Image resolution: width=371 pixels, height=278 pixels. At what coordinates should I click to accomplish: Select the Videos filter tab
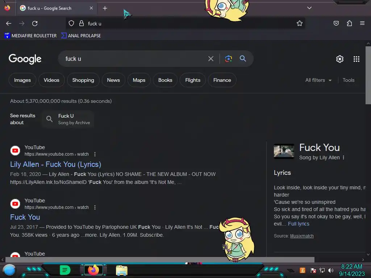pyautogui.click(x=51, y=80)
